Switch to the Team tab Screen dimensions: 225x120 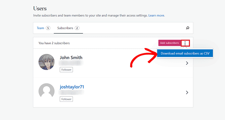coord(40,28)
